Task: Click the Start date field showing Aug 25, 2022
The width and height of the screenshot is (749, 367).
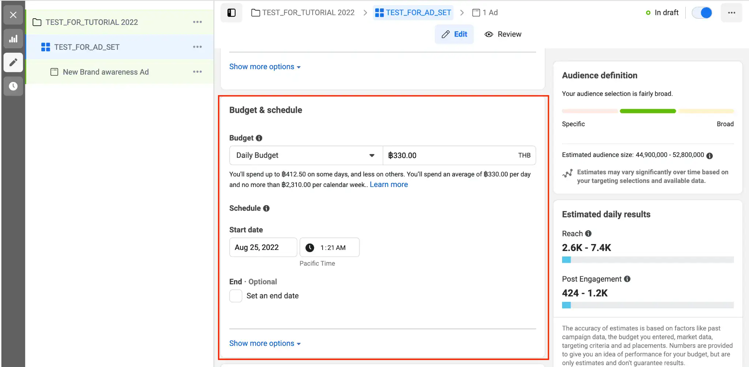Action: pos(263,247)
